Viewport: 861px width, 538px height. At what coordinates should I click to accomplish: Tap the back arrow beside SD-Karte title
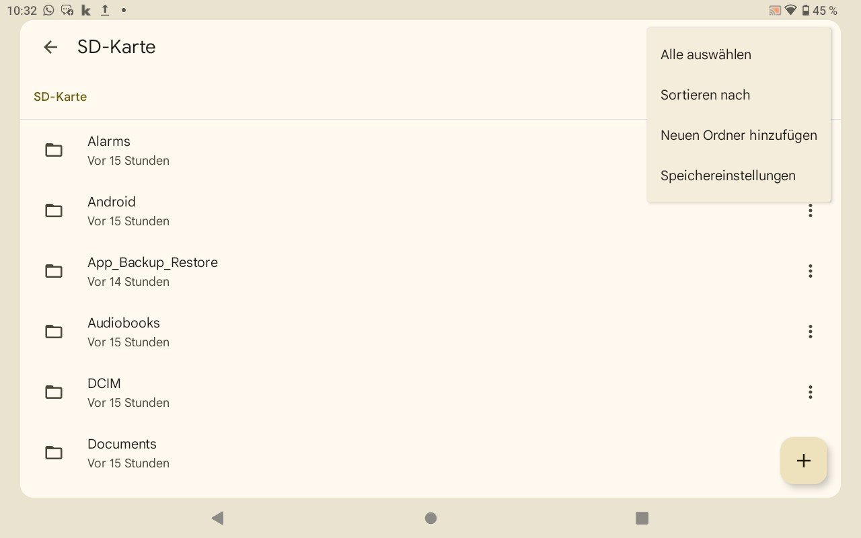click(50, 47)
